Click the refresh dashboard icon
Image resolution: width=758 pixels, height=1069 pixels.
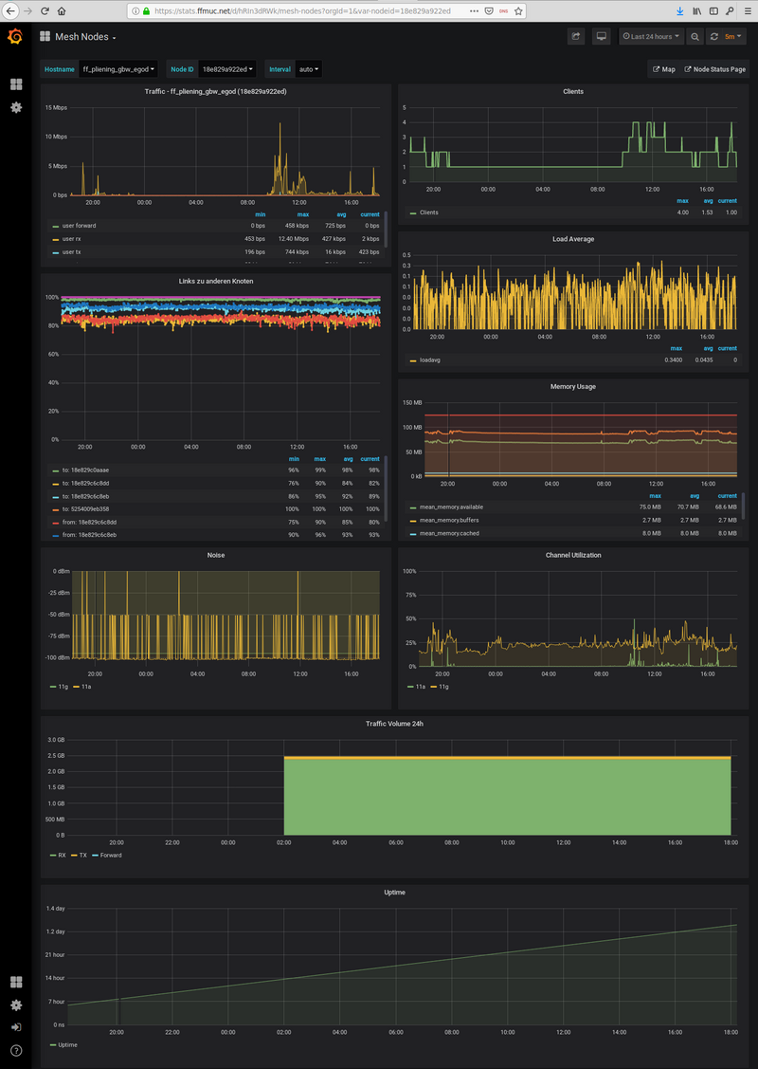(x=713, y=35)
